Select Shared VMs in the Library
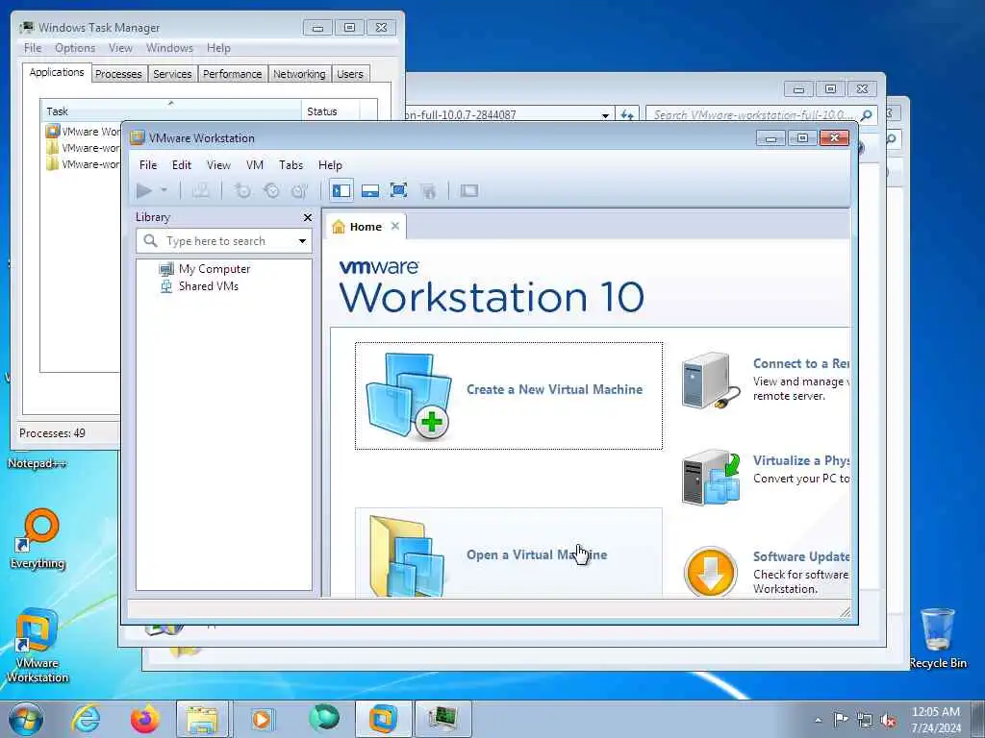The height and width of the screenshot is (738, 985). coord(208,286)
